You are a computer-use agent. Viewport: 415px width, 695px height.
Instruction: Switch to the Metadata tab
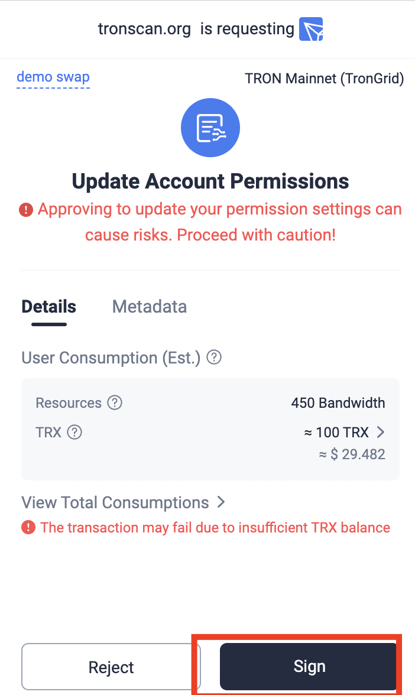pos(150,307)
